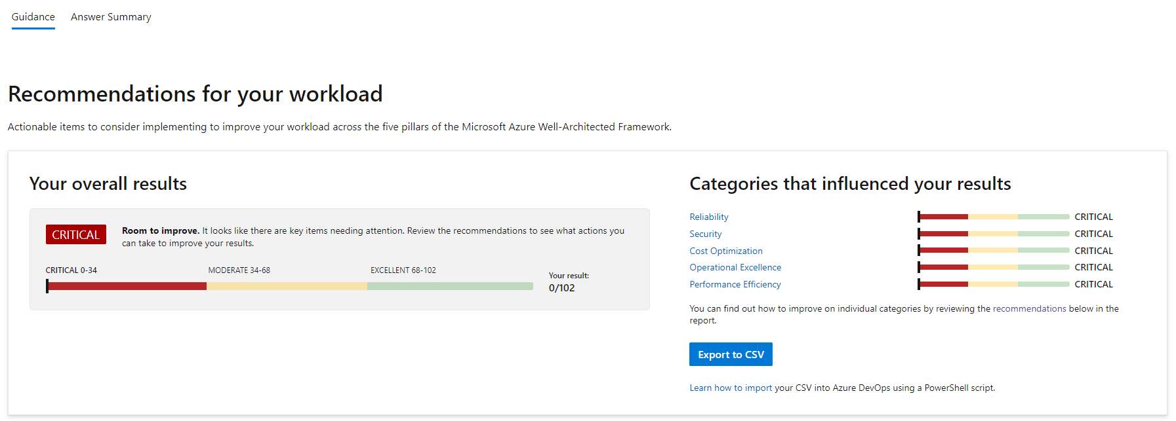Click the Security score bar

point(994,234)
